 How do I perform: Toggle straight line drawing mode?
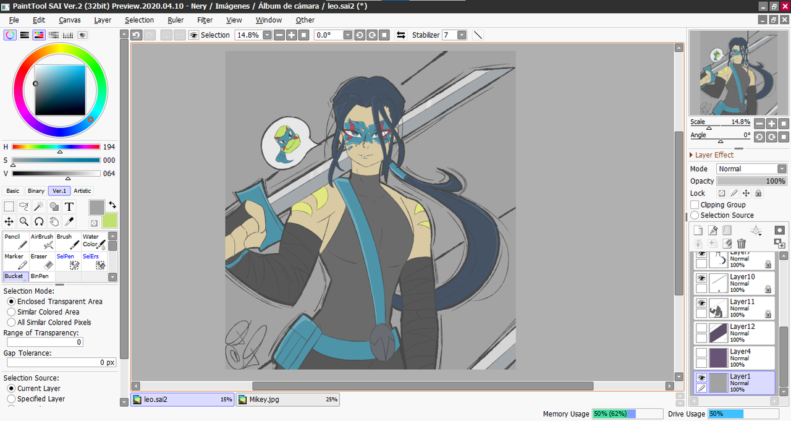pos(478,35)
